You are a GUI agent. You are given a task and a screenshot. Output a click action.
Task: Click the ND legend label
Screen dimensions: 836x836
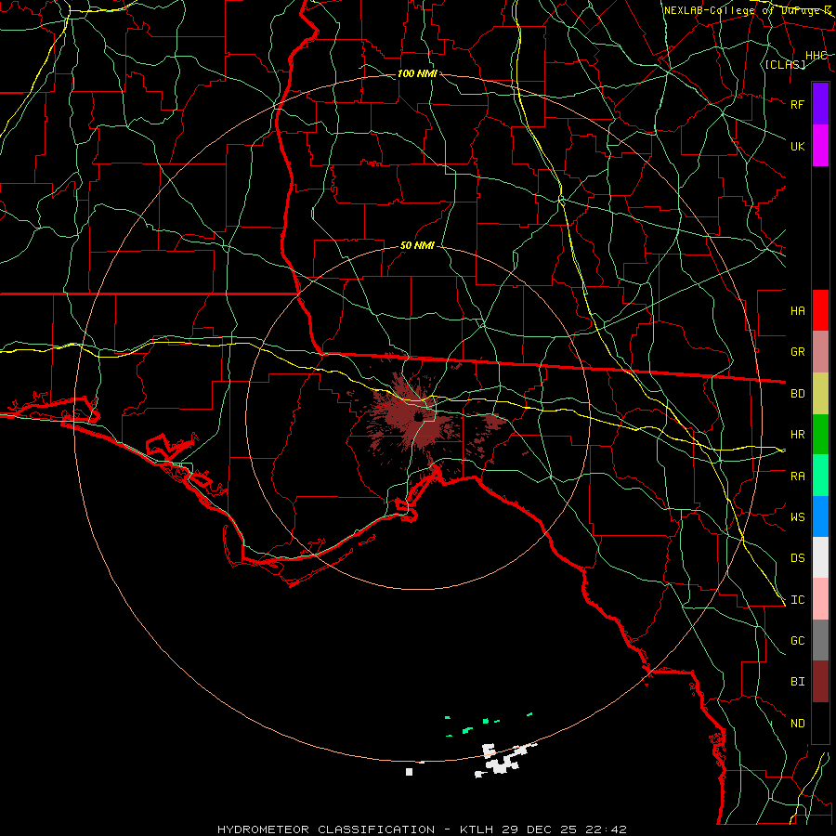pyautogui.click(x=798, y=724)
